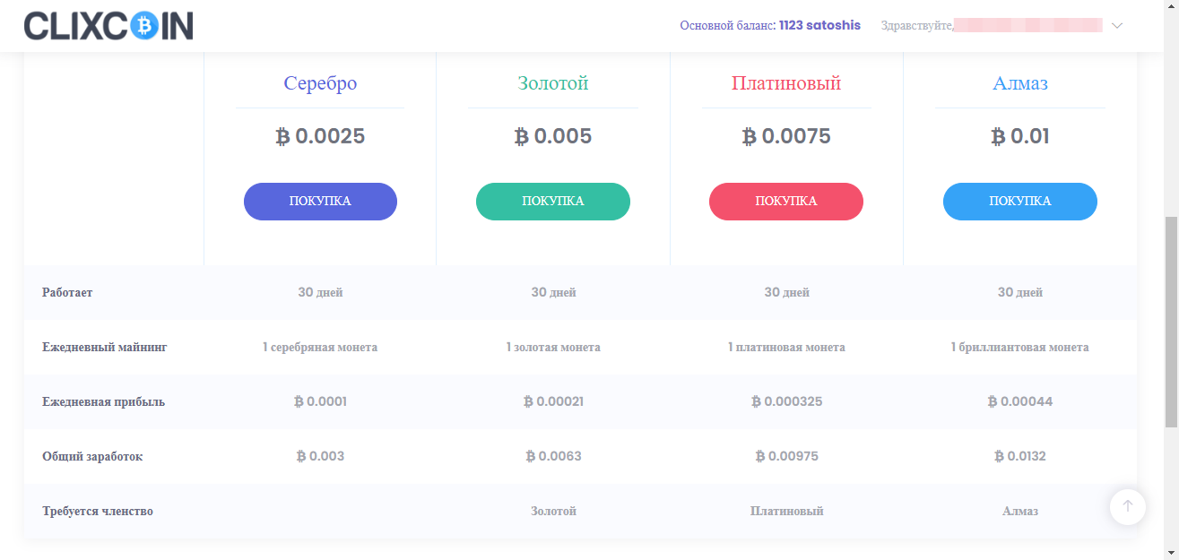Image resolution: width=1179 pixels, height=560 pixels.
Task: Click the ฿ 0.0075 price
Action: [786, 136]
